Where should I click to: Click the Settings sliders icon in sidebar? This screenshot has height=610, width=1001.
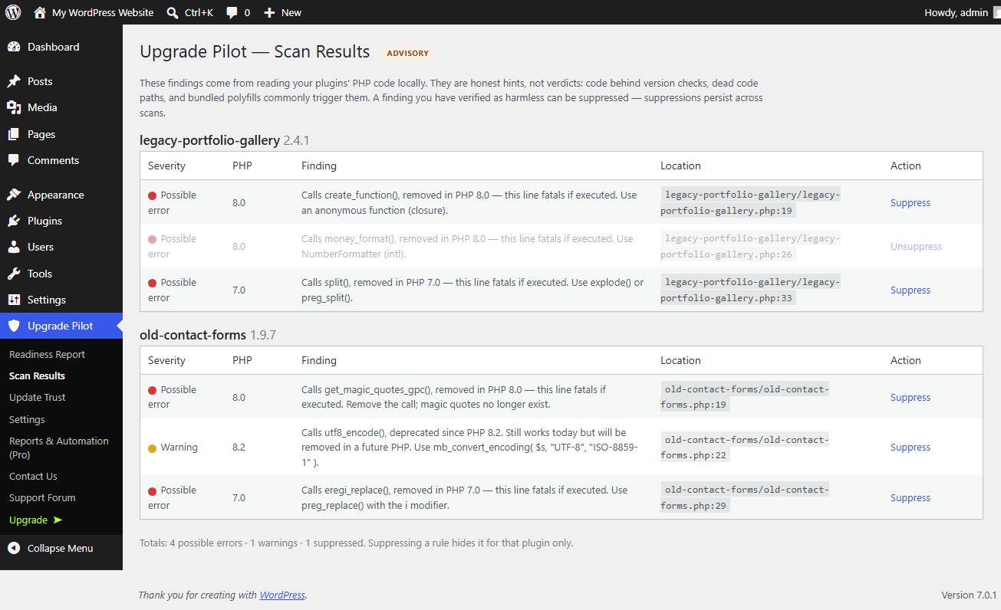pos(14,300)
